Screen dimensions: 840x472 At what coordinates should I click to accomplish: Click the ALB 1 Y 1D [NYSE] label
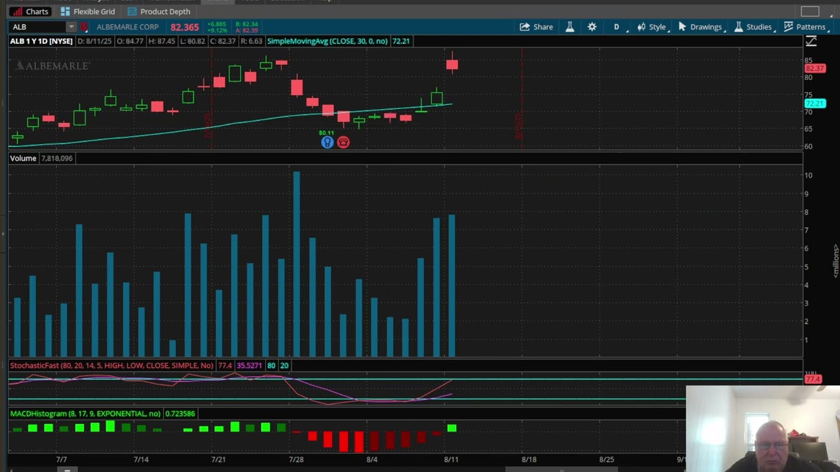click(41, 41)
